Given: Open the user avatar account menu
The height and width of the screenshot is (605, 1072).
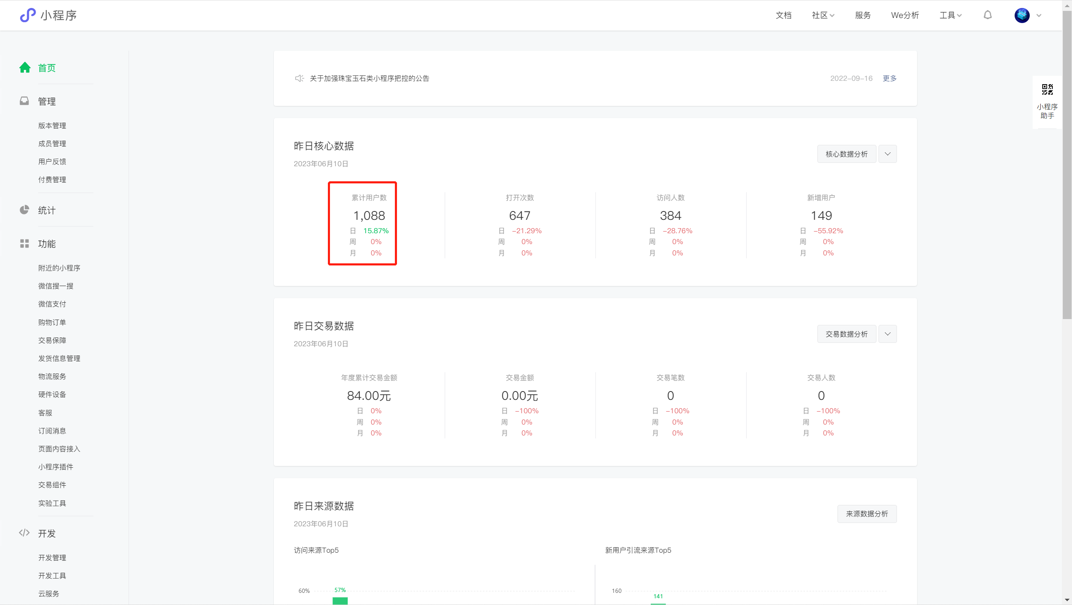Looking at the screenshot, I should pos(1022,15).
